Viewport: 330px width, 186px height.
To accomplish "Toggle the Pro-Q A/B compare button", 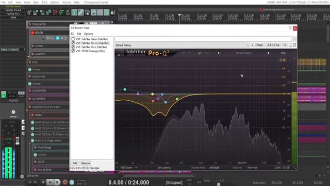I will coord(200,53).
